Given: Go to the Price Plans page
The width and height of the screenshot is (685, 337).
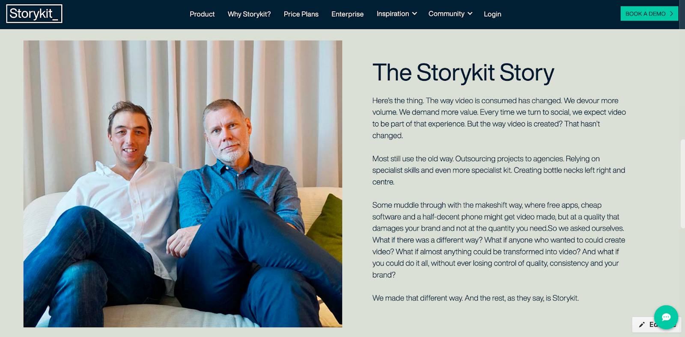Looking at the screenshot, I should pos(301,14).
